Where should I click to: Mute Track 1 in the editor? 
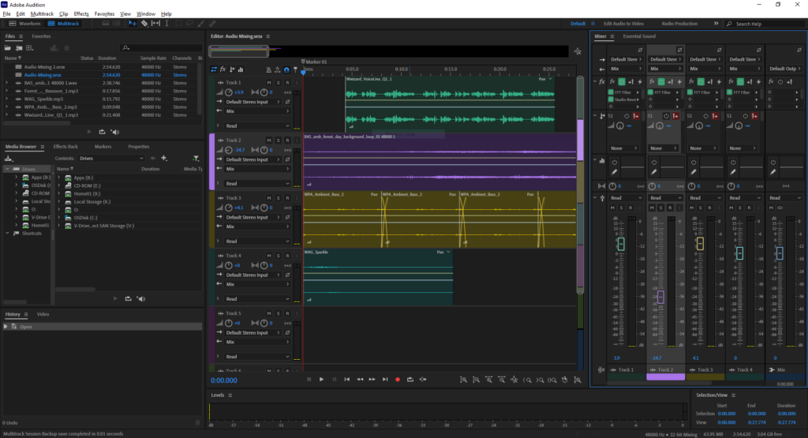(x=268, y=83)
